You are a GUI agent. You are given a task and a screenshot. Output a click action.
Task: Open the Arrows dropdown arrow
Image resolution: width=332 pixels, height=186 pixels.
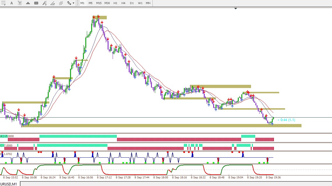click(x=74, y=3)
